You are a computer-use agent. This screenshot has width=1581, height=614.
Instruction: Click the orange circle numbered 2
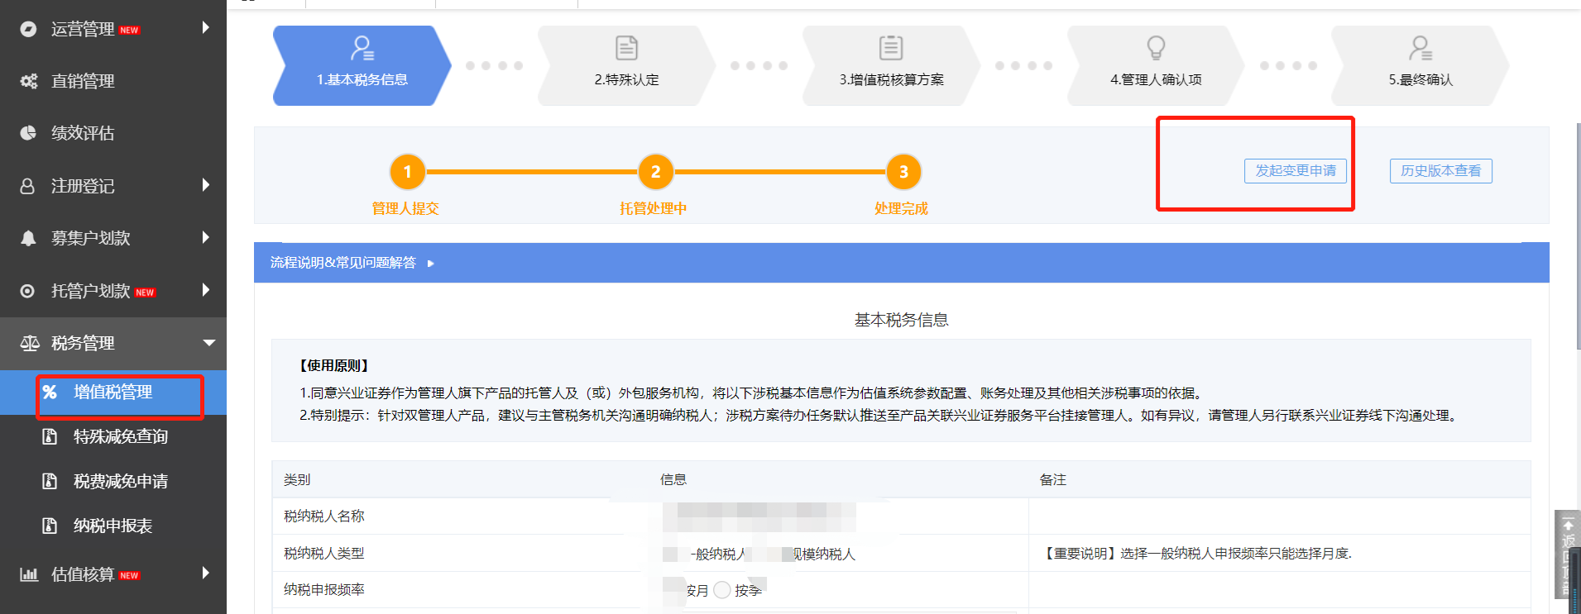[655, 172]
